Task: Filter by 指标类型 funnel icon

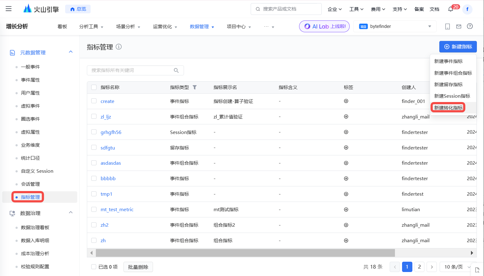Action: pyautogui.click(x=195, y=87)
